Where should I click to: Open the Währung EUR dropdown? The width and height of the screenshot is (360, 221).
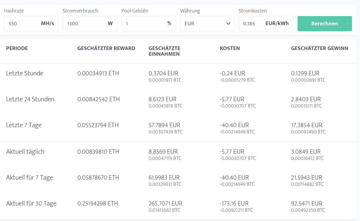point(207,24)
